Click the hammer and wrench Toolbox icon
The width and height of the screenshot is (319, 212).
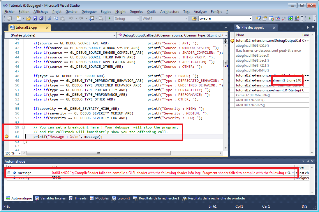pos(284,19)
